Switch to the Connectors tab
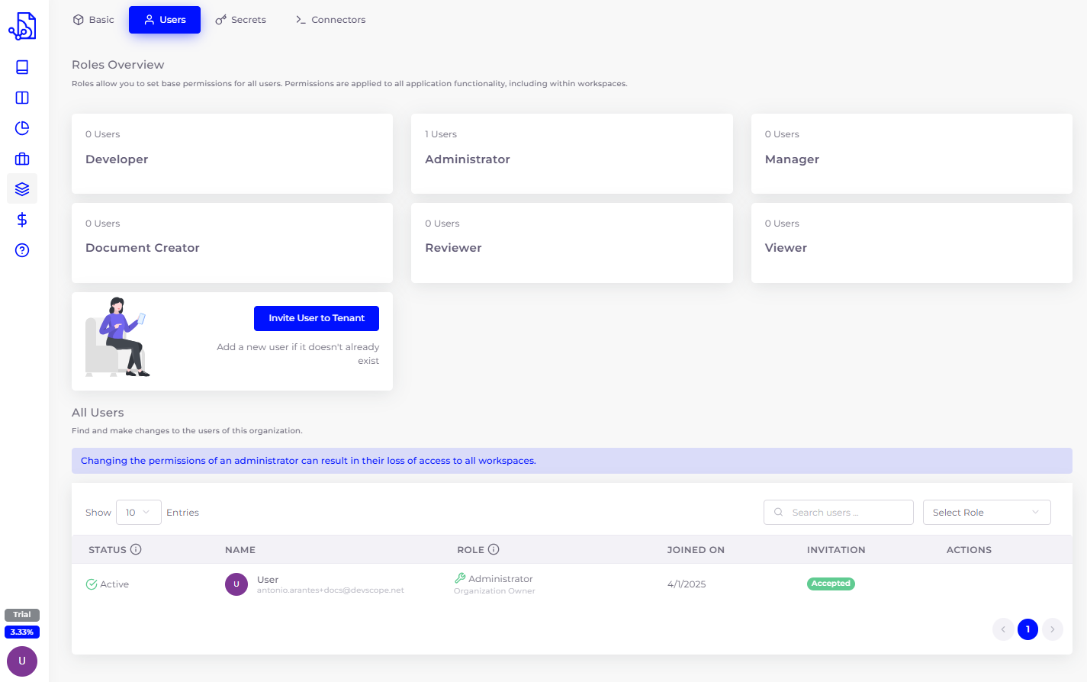The width and height of the screenshot is (1087, 682). point(330,20)
